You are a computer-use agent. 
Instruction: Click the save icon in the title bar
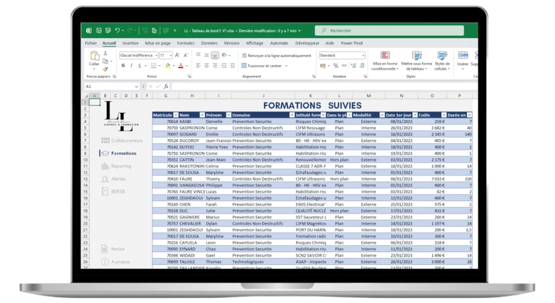point(99,31)
